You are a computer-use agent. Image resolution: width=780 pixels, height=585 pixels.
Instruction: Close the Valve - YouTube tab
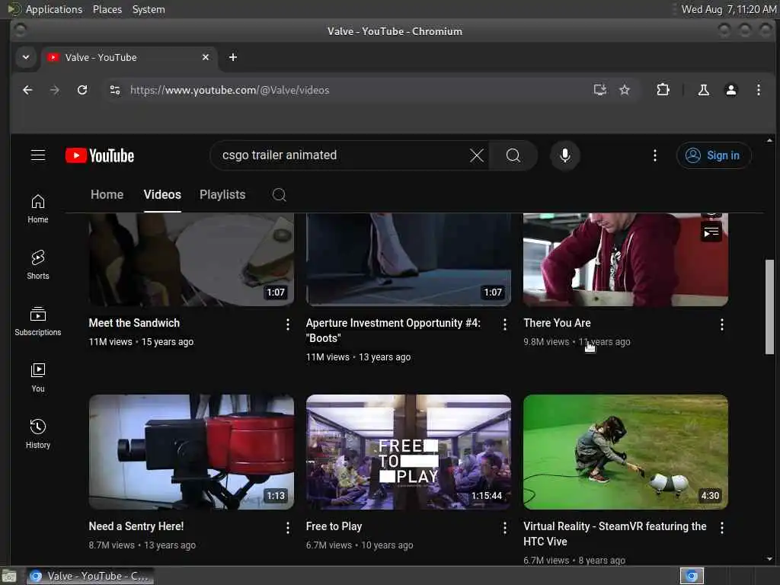tap(206, 57)
